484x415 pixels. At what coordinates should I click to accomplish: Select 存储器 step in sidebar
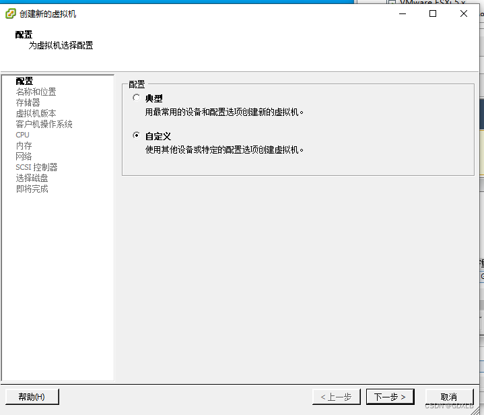point(28,102)
